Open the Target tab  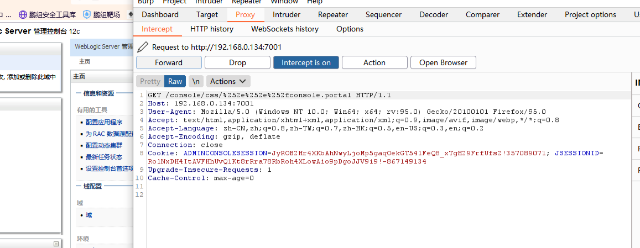point(207,15)
